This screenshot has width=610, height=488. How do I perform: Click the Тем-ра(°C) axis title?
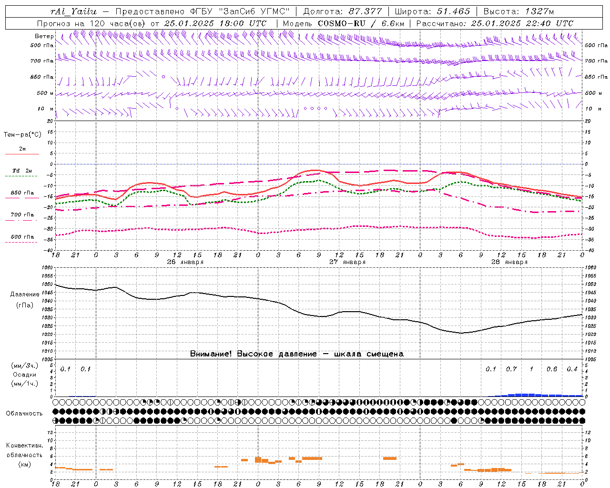tap(22, 135)
